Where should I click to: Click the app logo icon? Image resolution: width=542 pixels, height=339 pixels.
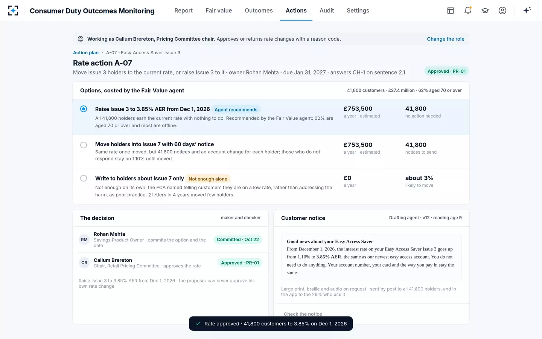point(13,11)
